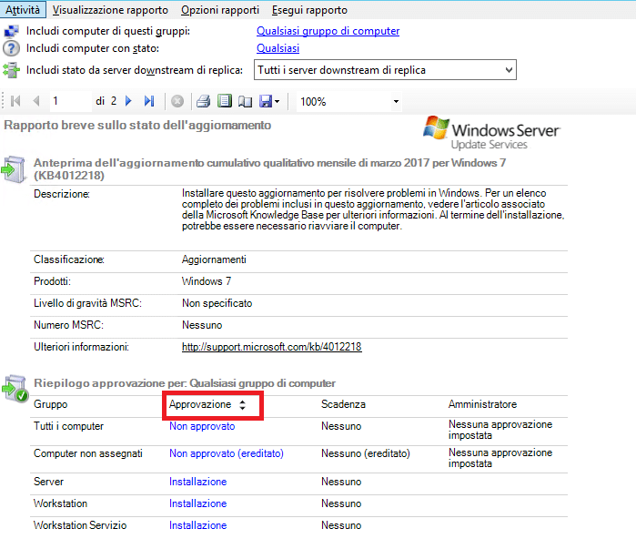Click the approval summary icon
636x549 pixels.
coord(15,389)
